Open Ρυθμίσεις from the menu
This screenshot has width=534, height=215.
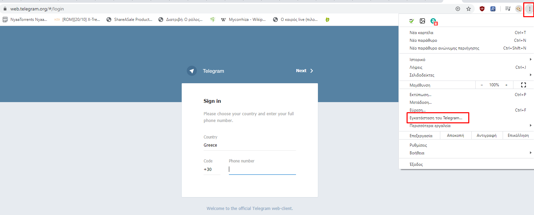point(467,145)
